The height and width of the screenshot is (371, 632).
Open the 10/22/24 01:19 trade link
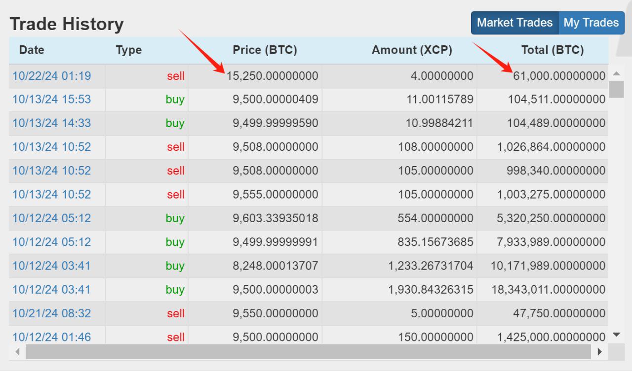[x=51, y=76]
